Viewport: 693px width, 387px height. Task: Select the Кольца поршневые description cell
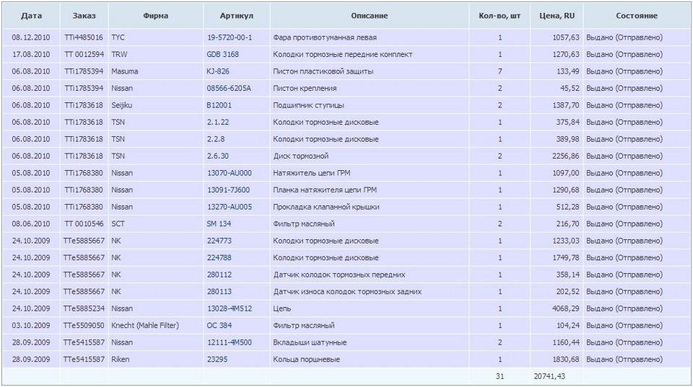306,360
